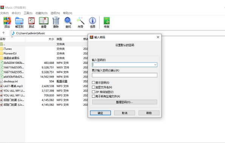This screenshot has width=225, height=143.
Task: Click the C:\Users\admin\Music address path
Action: [x=31, y=33]
